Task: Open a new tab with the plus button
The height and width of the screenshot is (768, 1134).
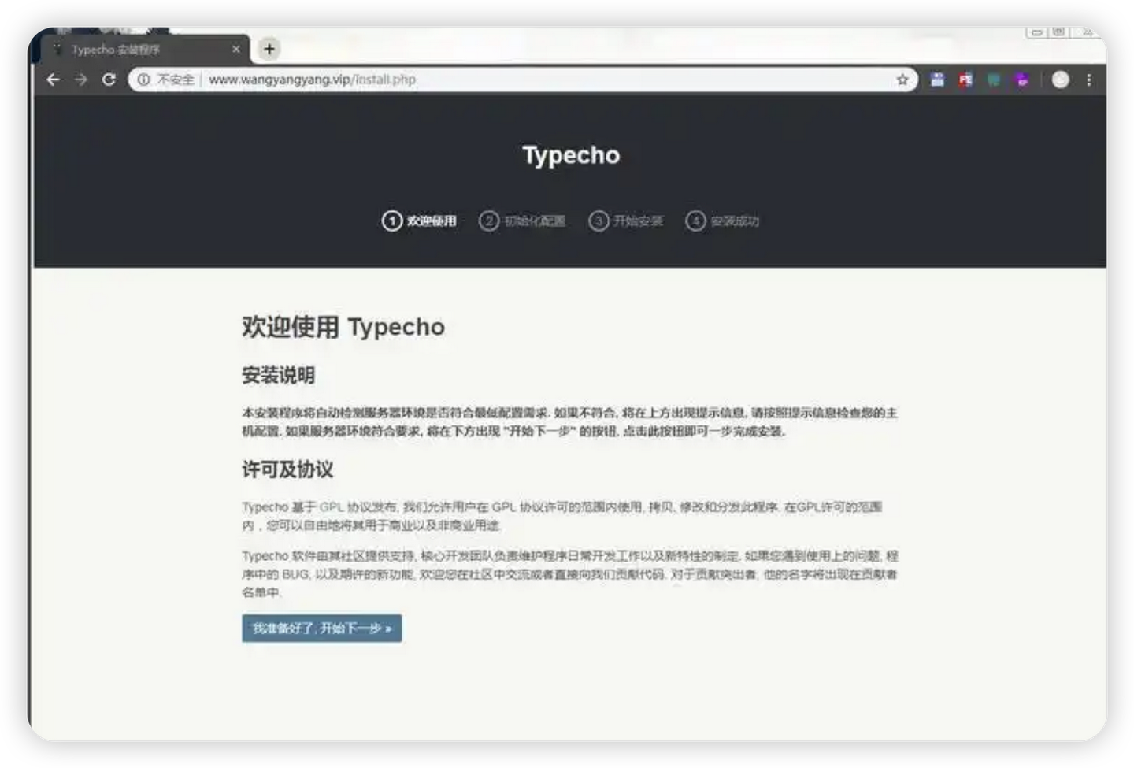Action: tap(269, 49)
